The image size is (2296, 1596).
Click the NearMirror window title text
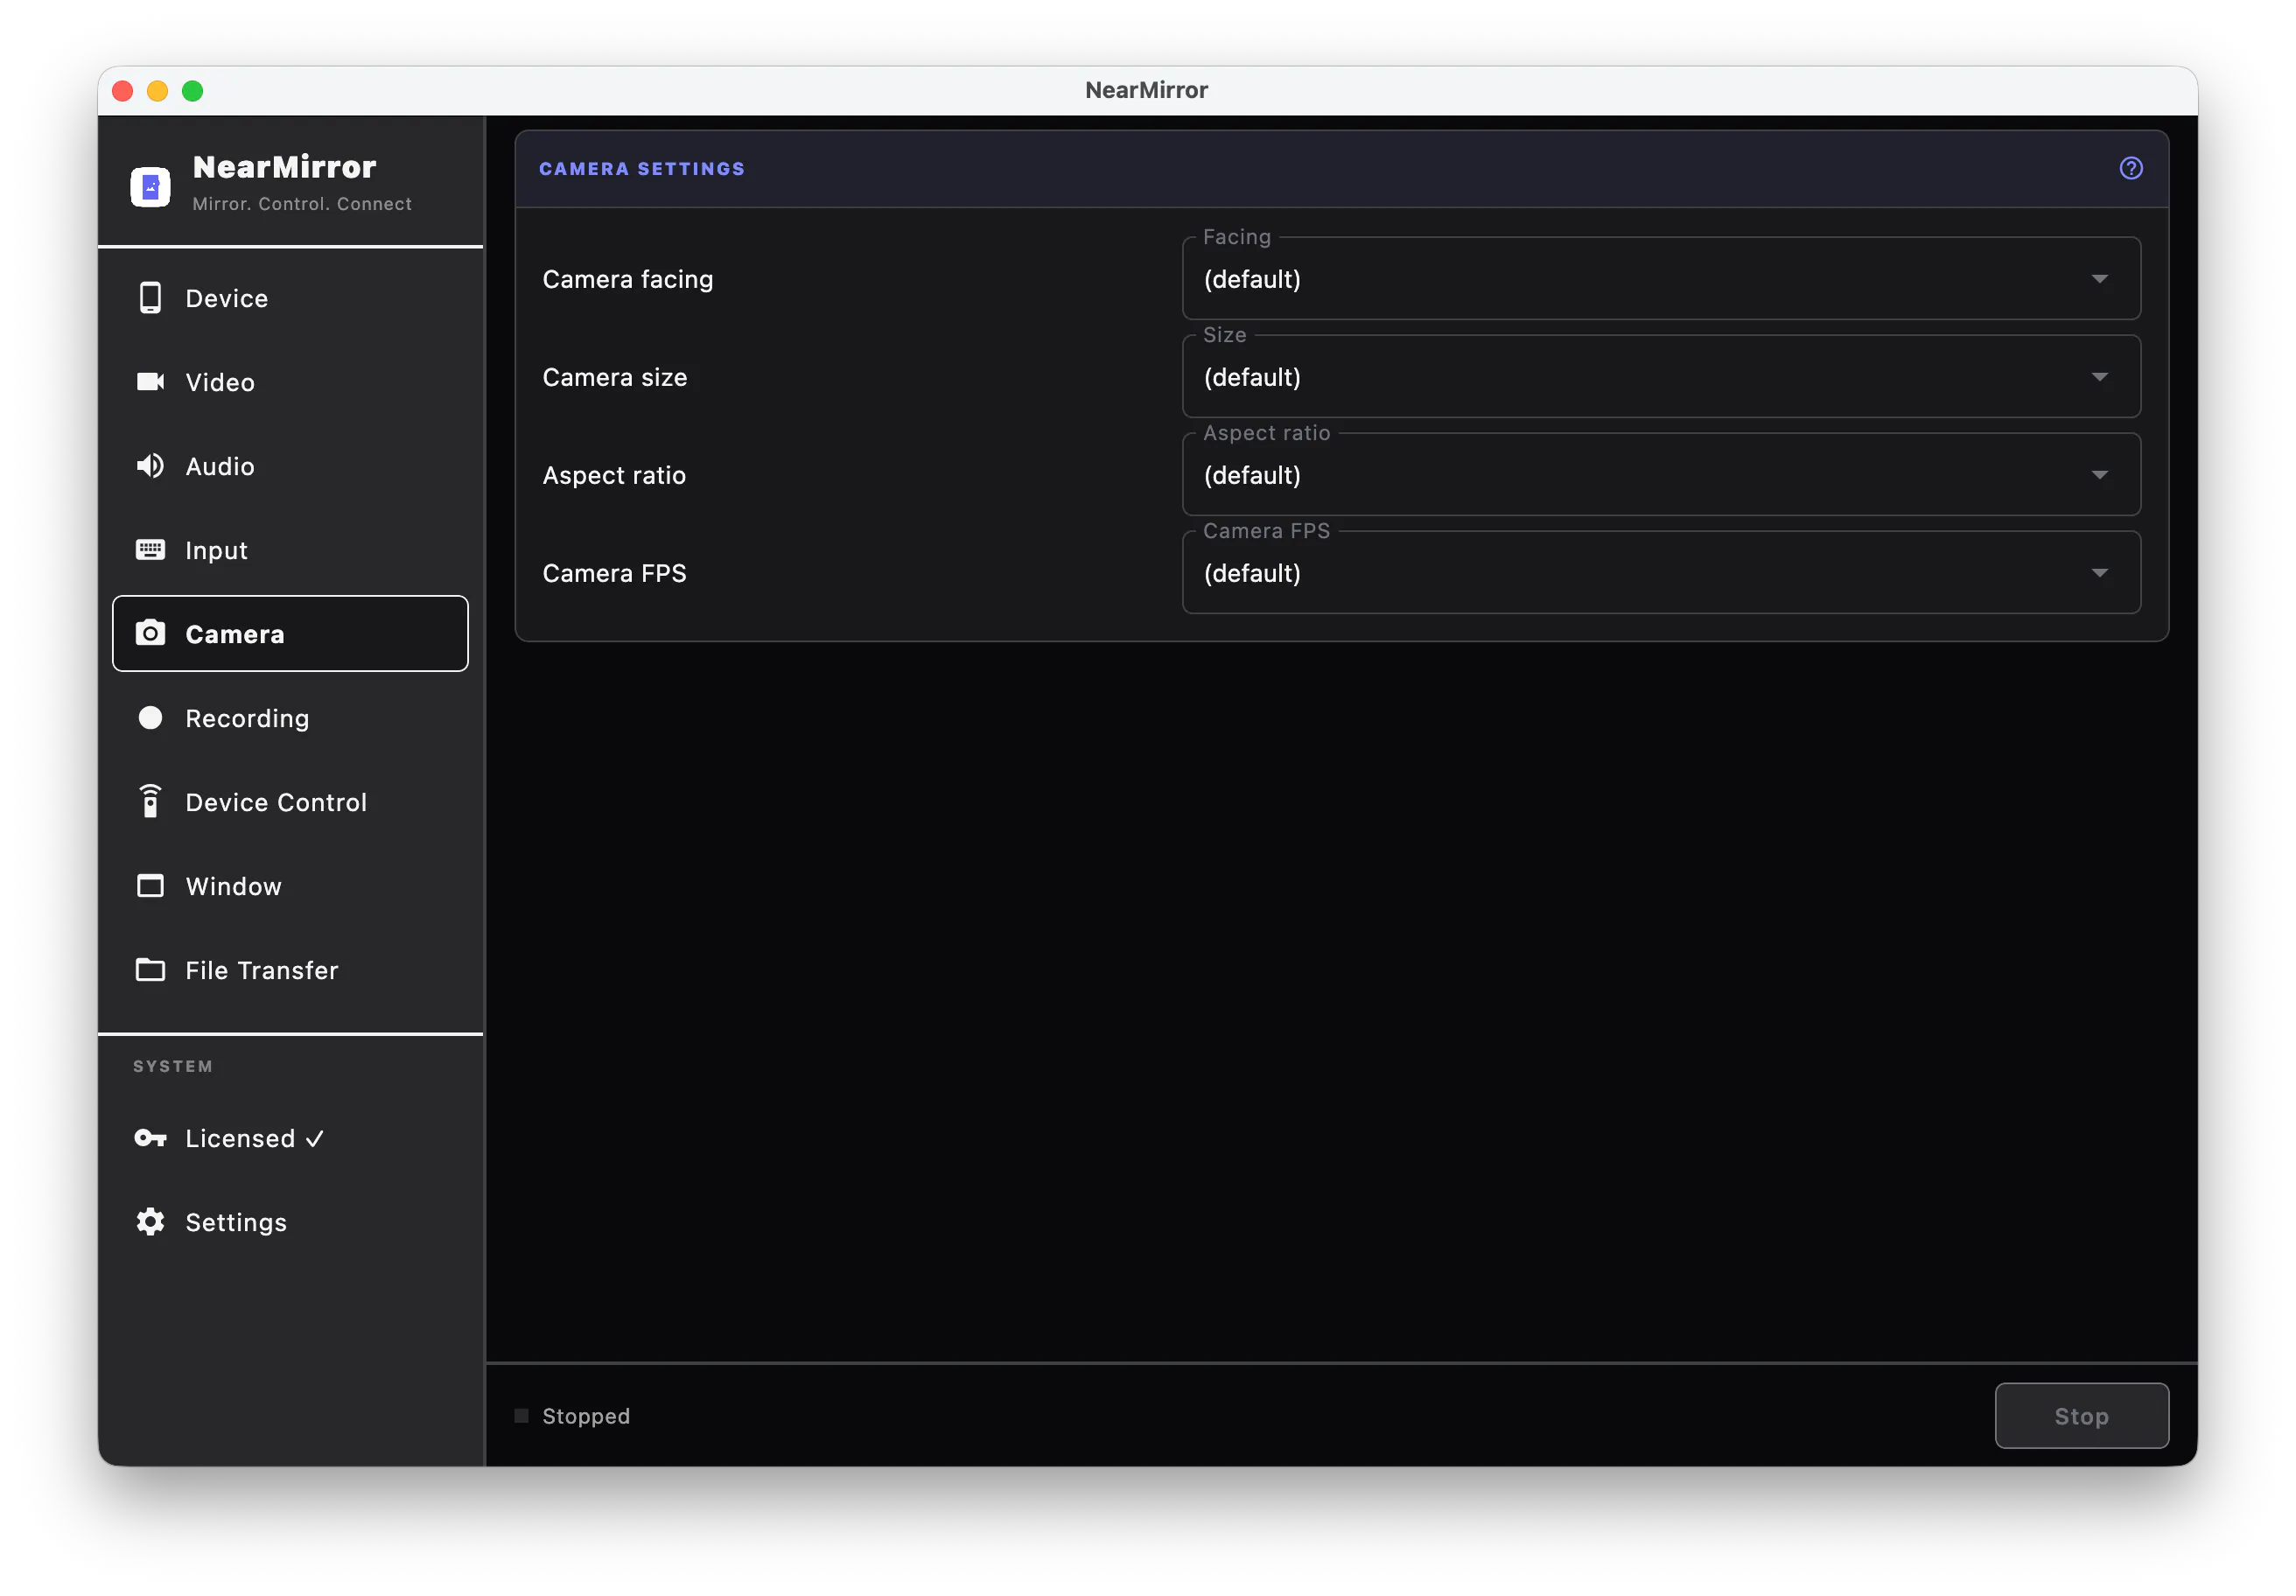coord(1147,90)
